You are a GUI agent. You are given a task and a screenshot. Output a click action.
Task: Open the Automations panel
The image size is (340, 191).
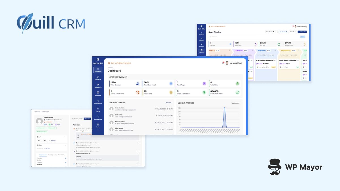pos(98,102)
